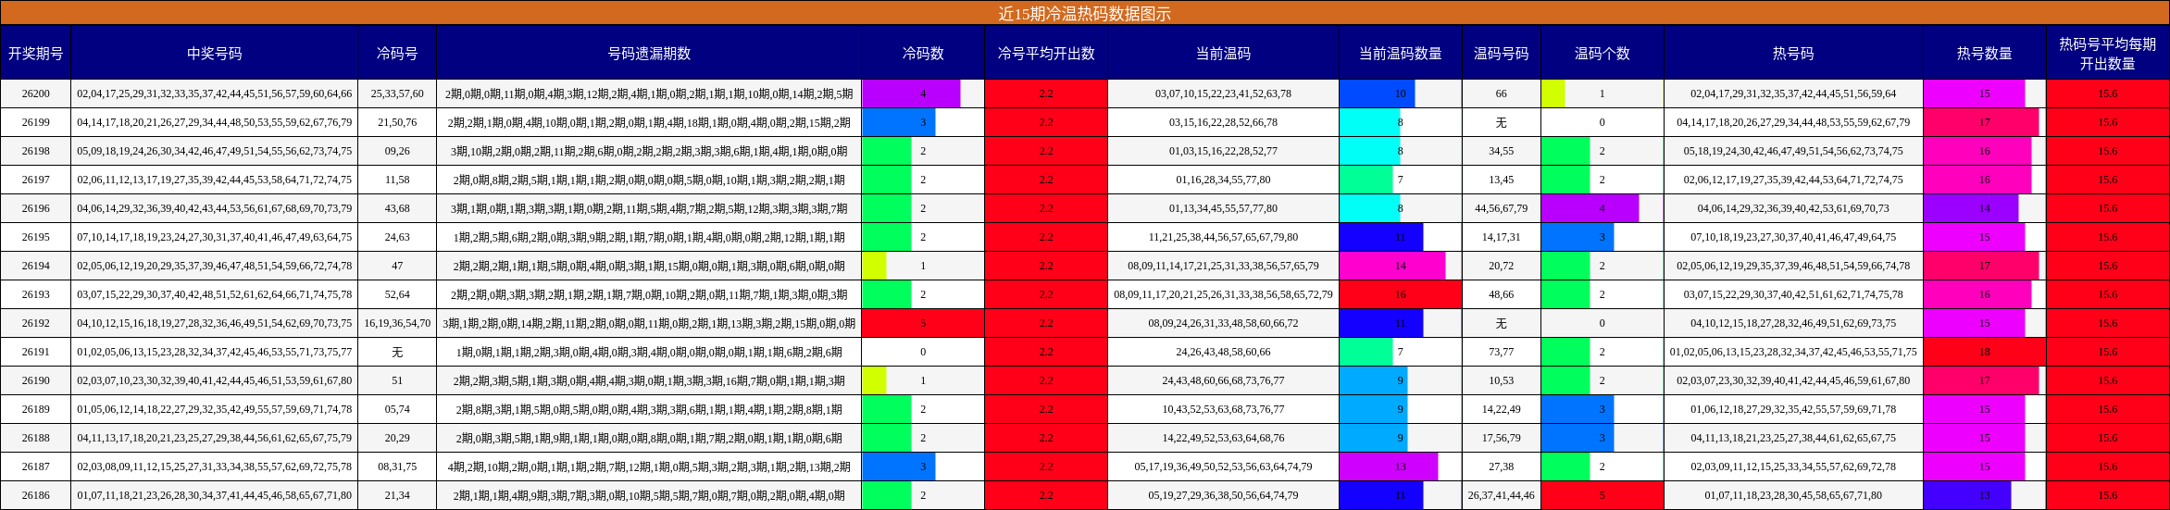
Task: Select period number 26195
Action: coord(36,237)
